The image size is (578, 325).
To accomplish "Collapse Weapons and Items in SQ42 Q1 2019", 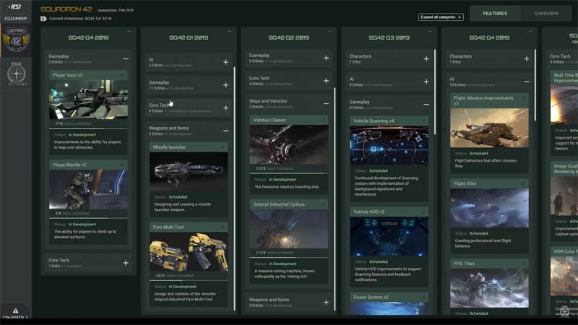I will click(226, 131).
